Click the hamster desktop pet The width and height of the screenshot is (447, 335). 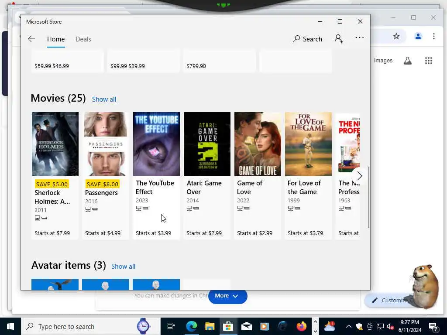(x=425, y=287)
